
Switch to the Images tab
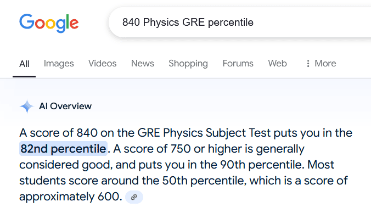tap(59, 64)
